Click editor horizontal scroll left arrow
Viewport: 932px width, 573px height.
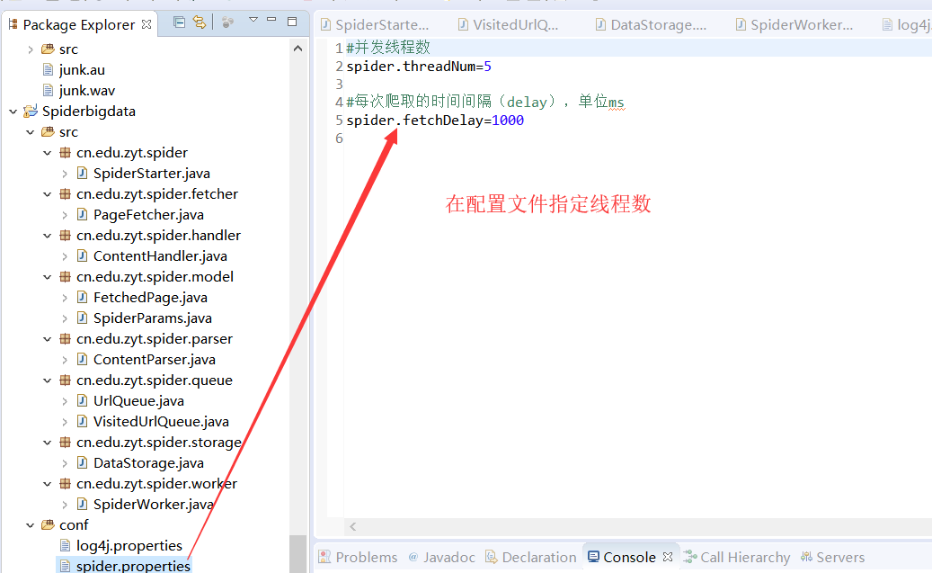point(353,526)
